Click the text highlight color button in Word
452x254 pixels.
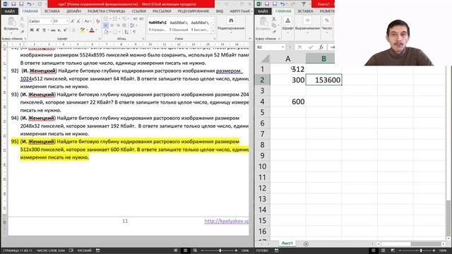point(83,30)
